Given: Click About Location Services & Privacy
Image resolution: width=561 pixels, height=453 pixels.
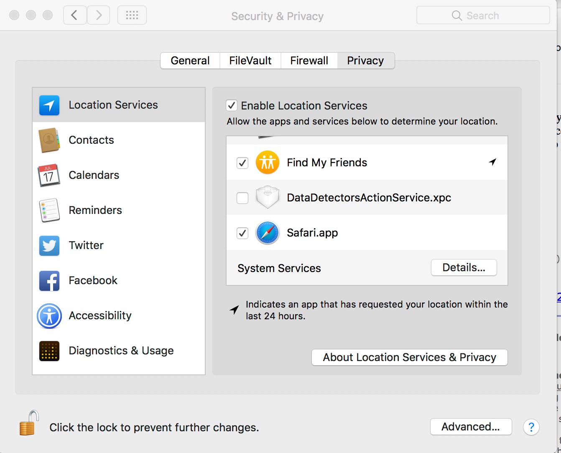Looking at the screenshot, I should click(x=409, y=357).
